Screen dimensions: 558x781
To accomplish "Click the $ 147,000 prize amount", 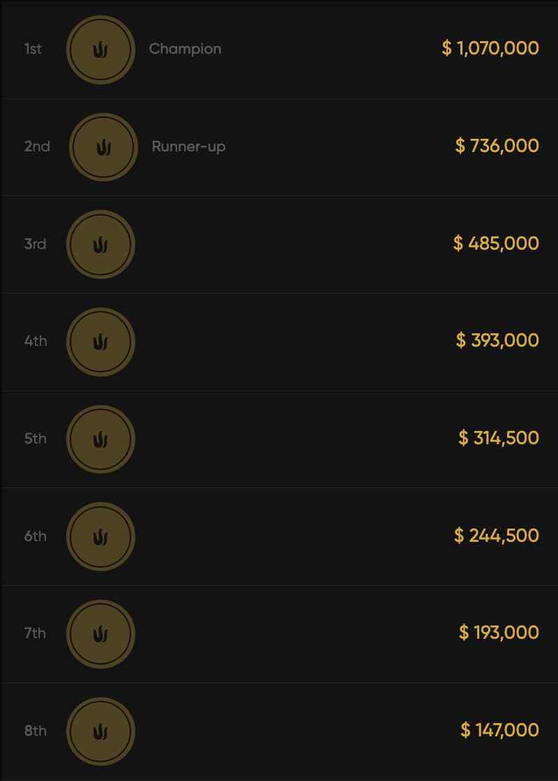I will (x=499, y=730).
